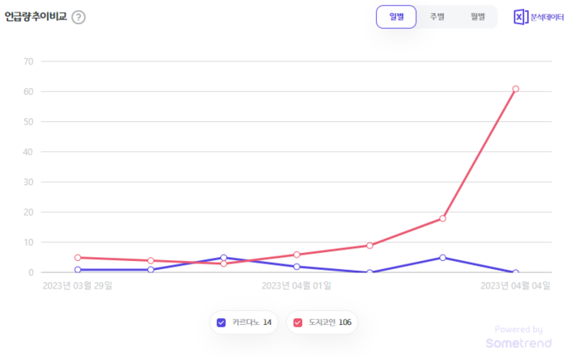
Task: Select the blue 카르다노 point on 03월 29일
Action: point(78,270)
